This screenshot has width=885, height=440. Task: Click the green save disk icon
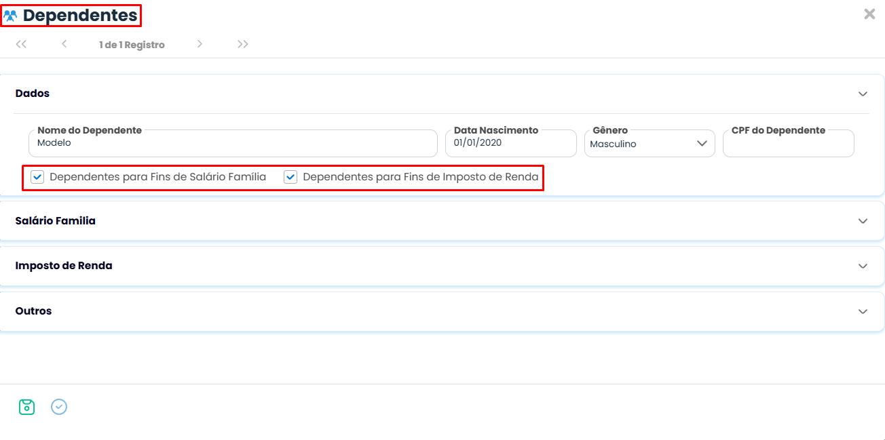pyautogui.click(x=26, y=407)
